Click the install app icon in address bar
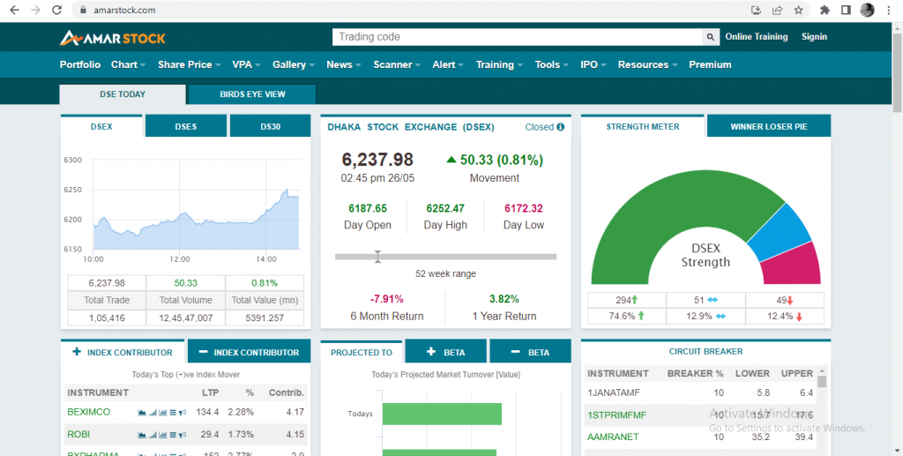 click(x=757, y=10)
